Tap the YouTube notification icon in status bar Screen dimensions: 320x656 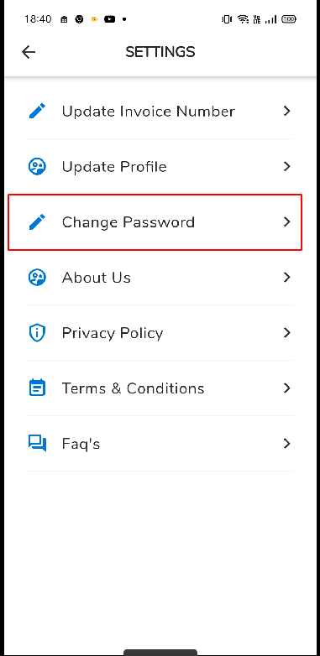(110, 19)
